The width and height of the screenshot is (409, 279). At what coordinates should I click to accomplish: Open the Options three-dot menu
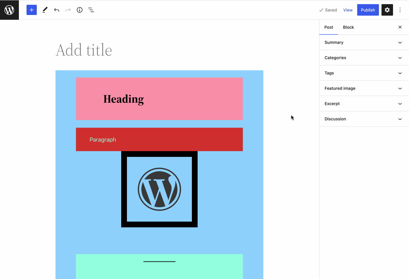400,10
